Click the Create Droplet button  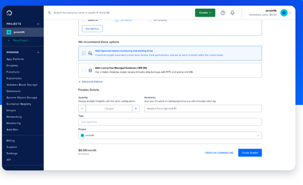click(250, 153)
